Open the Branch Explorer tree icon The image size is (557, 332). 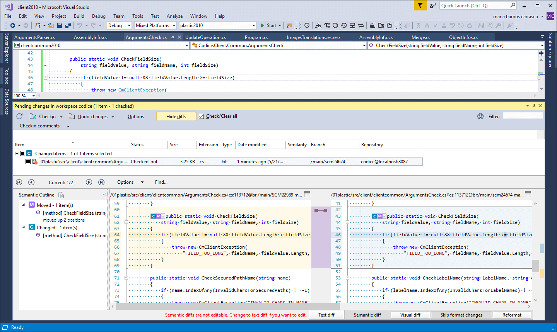[x=318, y=25]
